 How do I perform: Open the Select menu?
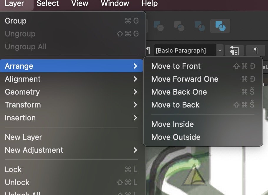coord(47,4)
